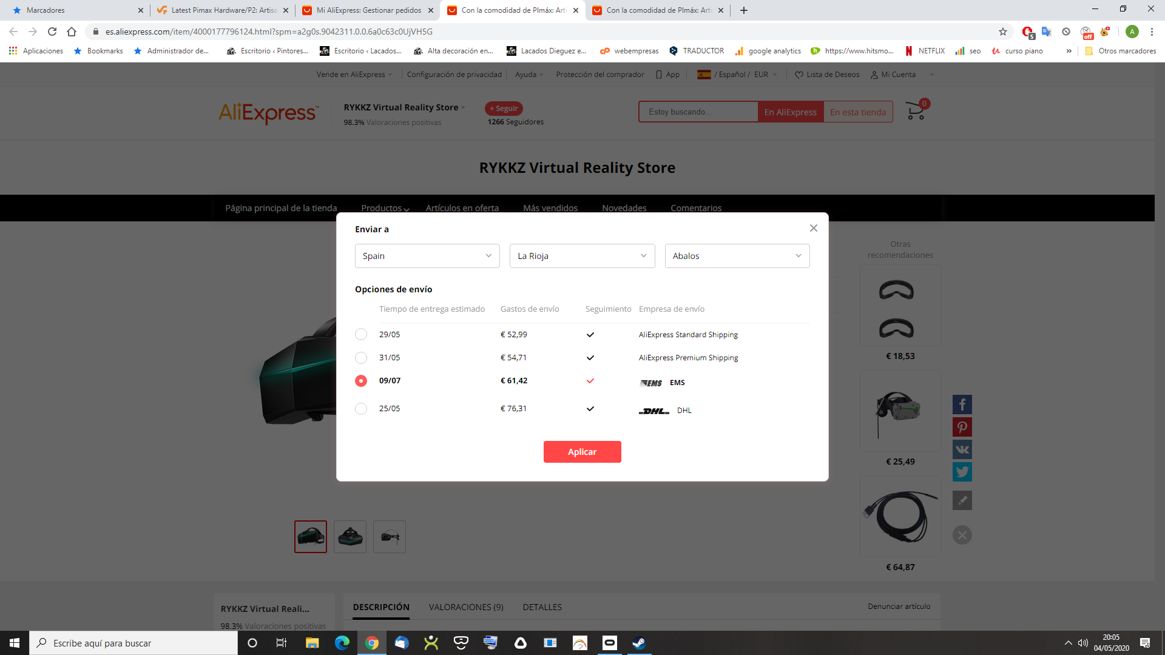This screenshot has height=655, width=1165.
Task: Click the pencil edit icon on sidebar
Action: coord(962,500)
